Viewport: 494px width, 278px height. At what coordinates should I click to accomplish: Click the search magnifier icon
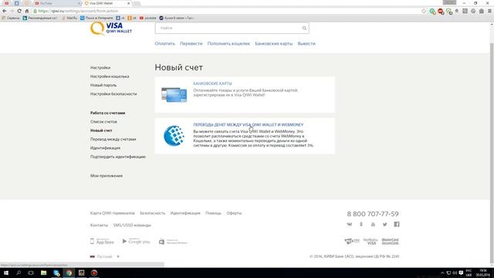point(304,28)
